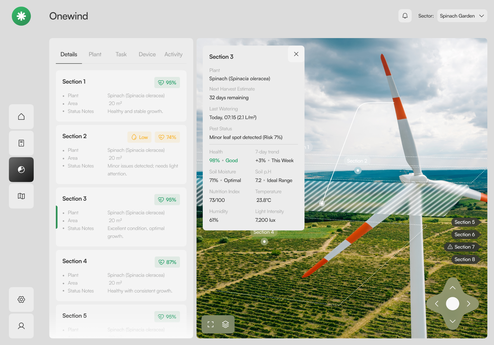Click 'Healthy and stable growth.' status note
The image size is (494, 345).
pyautogui.click(x=135, y=111)
